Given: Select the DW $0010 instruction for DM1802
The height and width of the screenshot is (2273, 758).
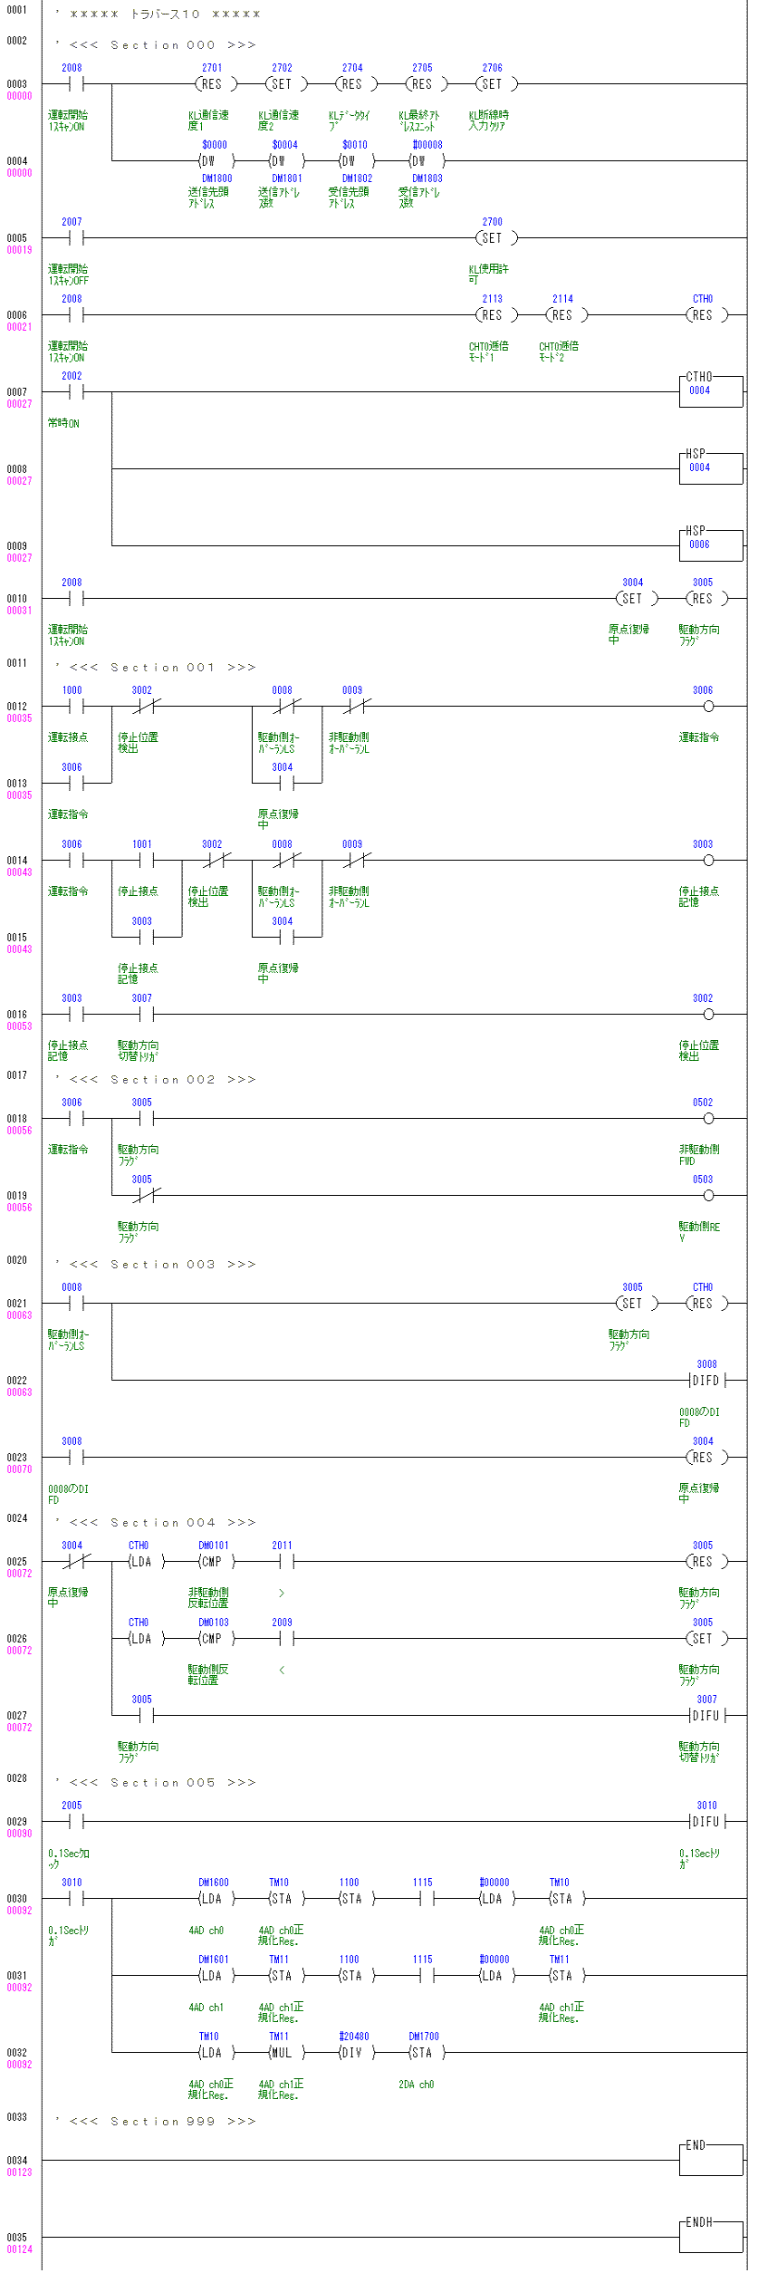Looking at the screenshot, I should click(x=356, y=161).
